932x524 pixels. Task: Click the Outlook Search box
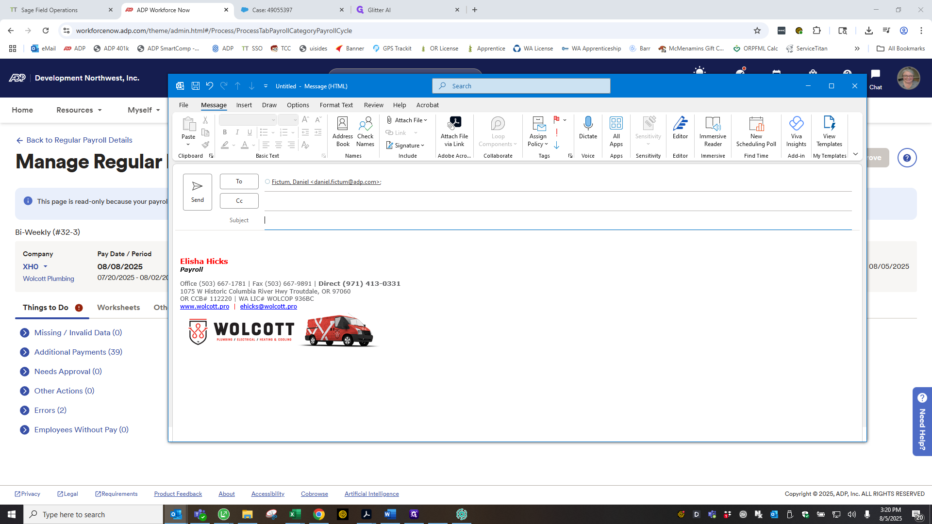coord(521,86)
